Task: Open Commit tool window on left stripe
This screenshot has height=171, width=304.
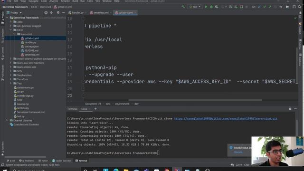Action: (2, 54)
